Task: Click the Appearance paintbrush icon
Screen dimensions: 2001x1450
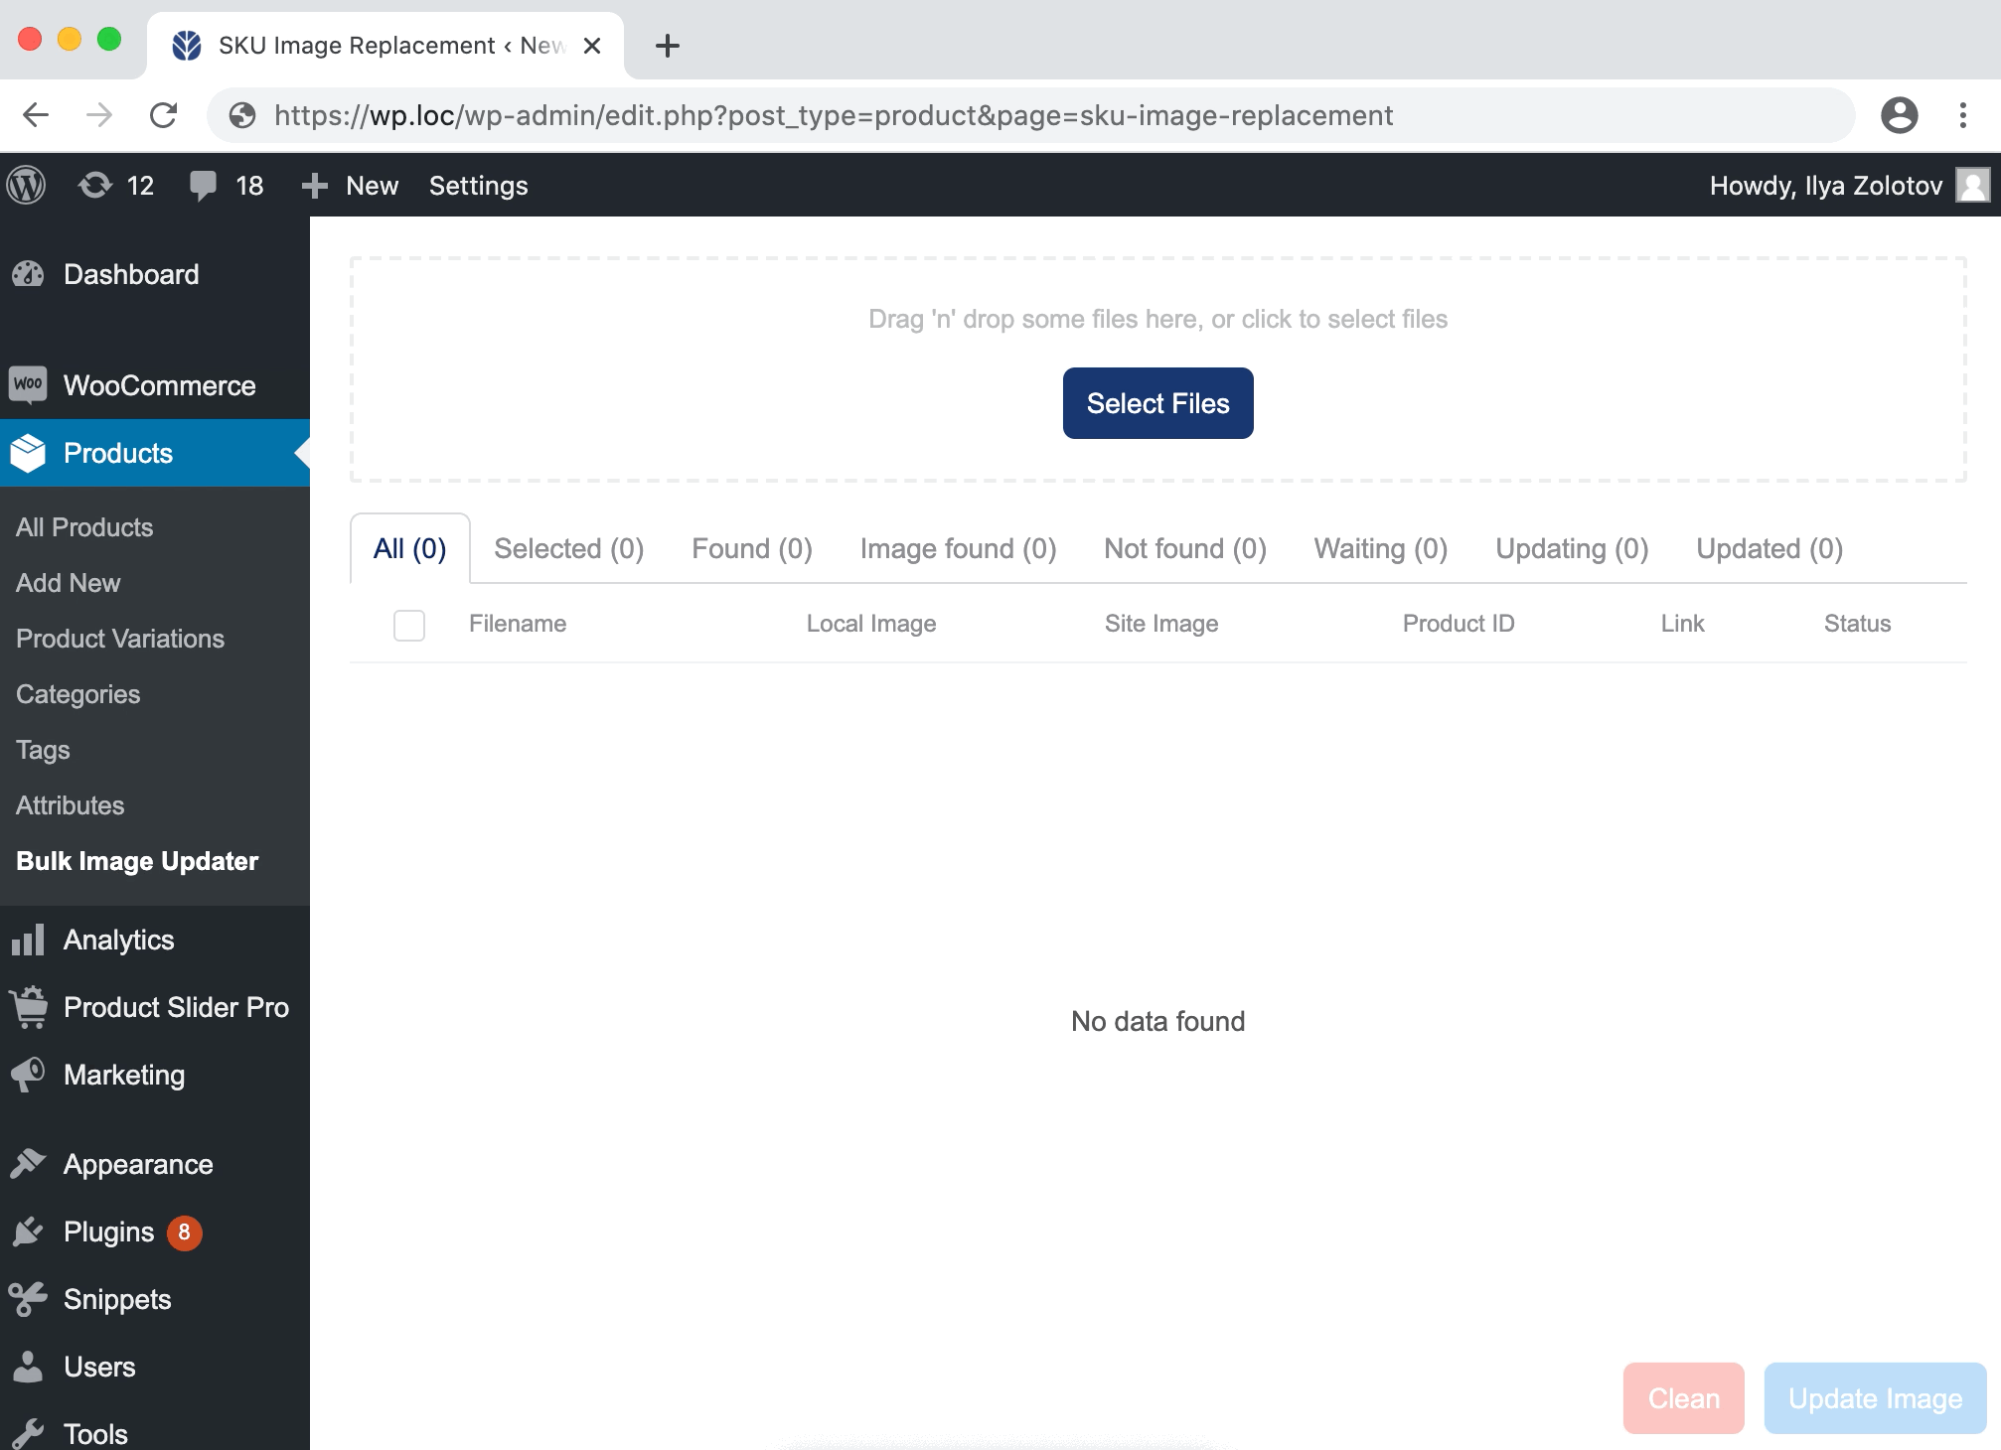Action: (x=28, y=1163)
